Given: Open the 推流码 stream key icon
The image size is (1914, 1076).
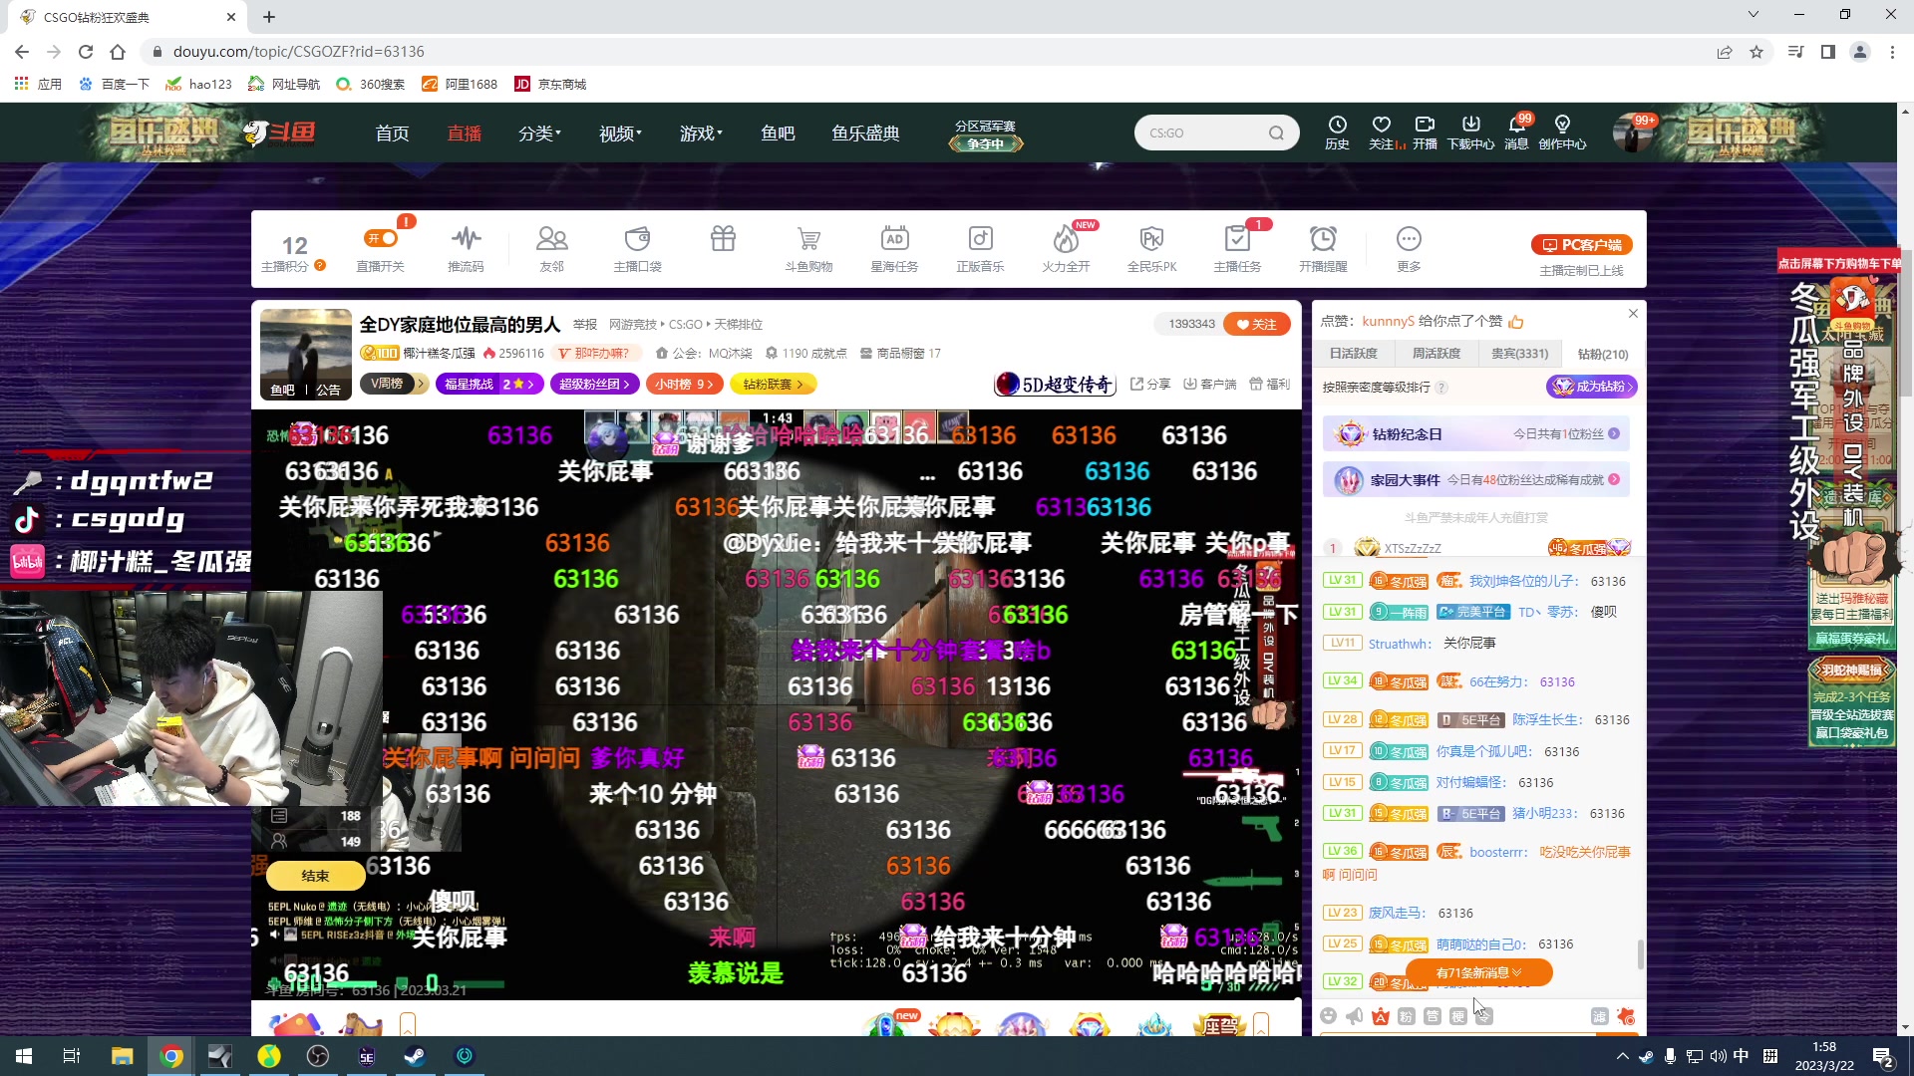Looking at the screenshot, I should coord(466,248).
